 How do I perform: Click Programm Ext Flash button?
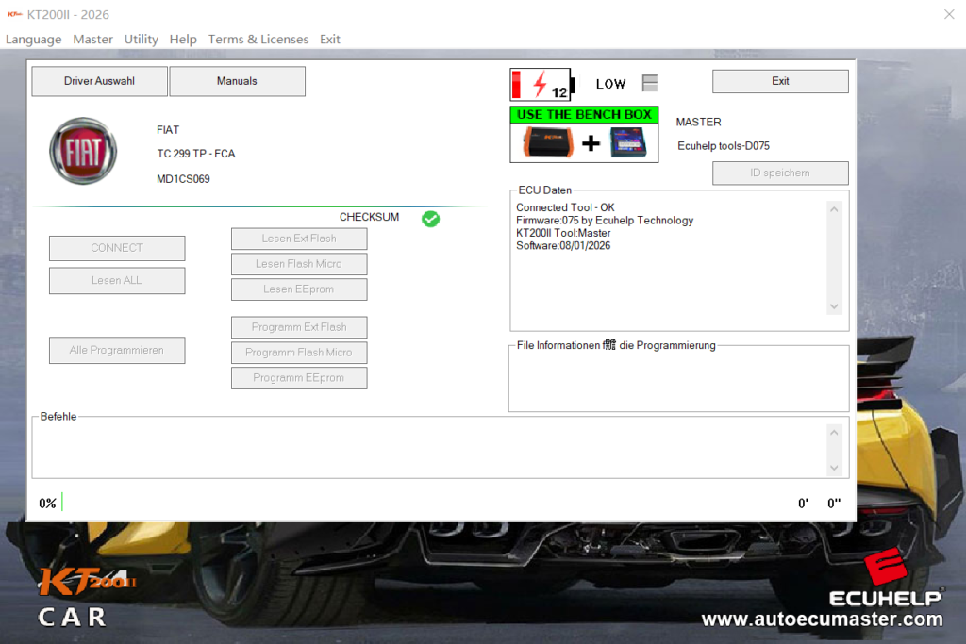[x=299, y=327]
